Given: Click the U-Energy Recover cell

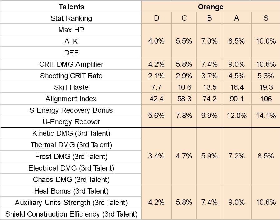Looking at the screenshot, I should 71,122.
